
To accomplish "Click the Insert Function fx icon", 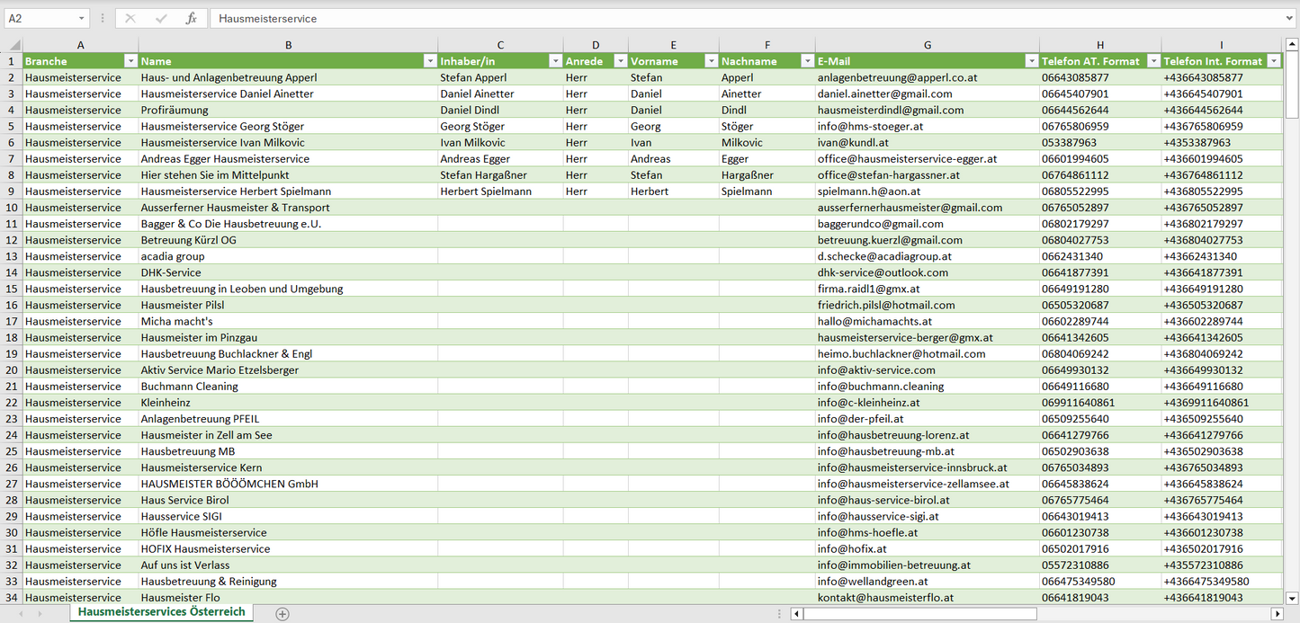I will click(191, 18).
